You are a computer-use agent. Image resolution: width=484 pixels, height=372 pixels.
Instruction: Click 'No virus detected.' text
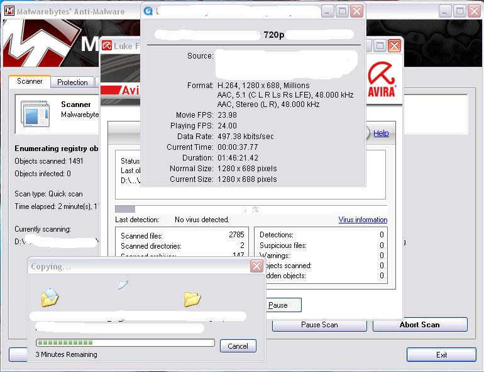(x=202, y=220)
